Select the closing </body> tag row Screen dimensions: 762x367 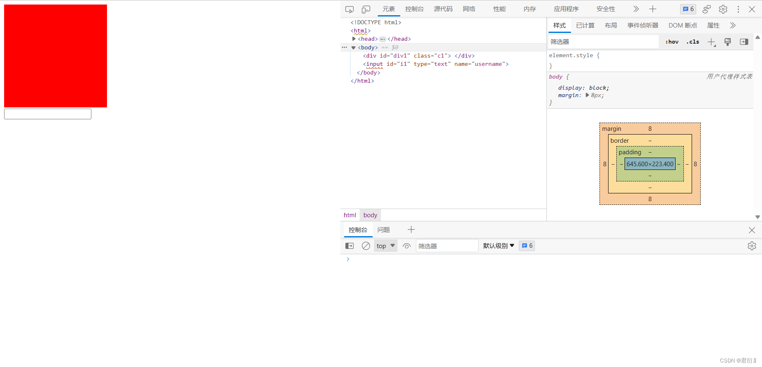[x=368, y=72]
